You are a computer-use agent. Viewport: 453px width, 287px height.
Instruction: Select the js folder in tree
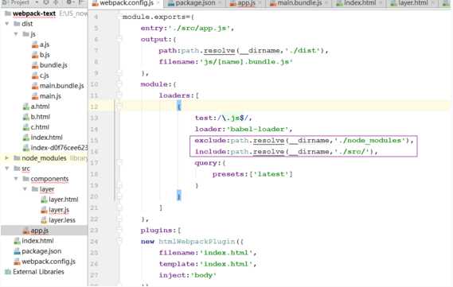point(33,34)
